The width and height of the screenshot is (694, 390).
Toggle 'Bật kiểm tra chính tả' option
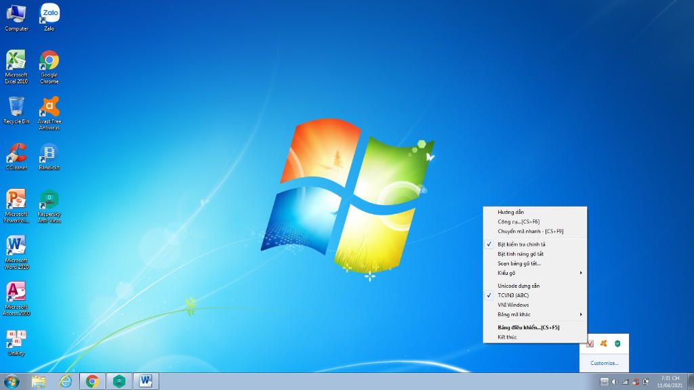click(535, 244)
